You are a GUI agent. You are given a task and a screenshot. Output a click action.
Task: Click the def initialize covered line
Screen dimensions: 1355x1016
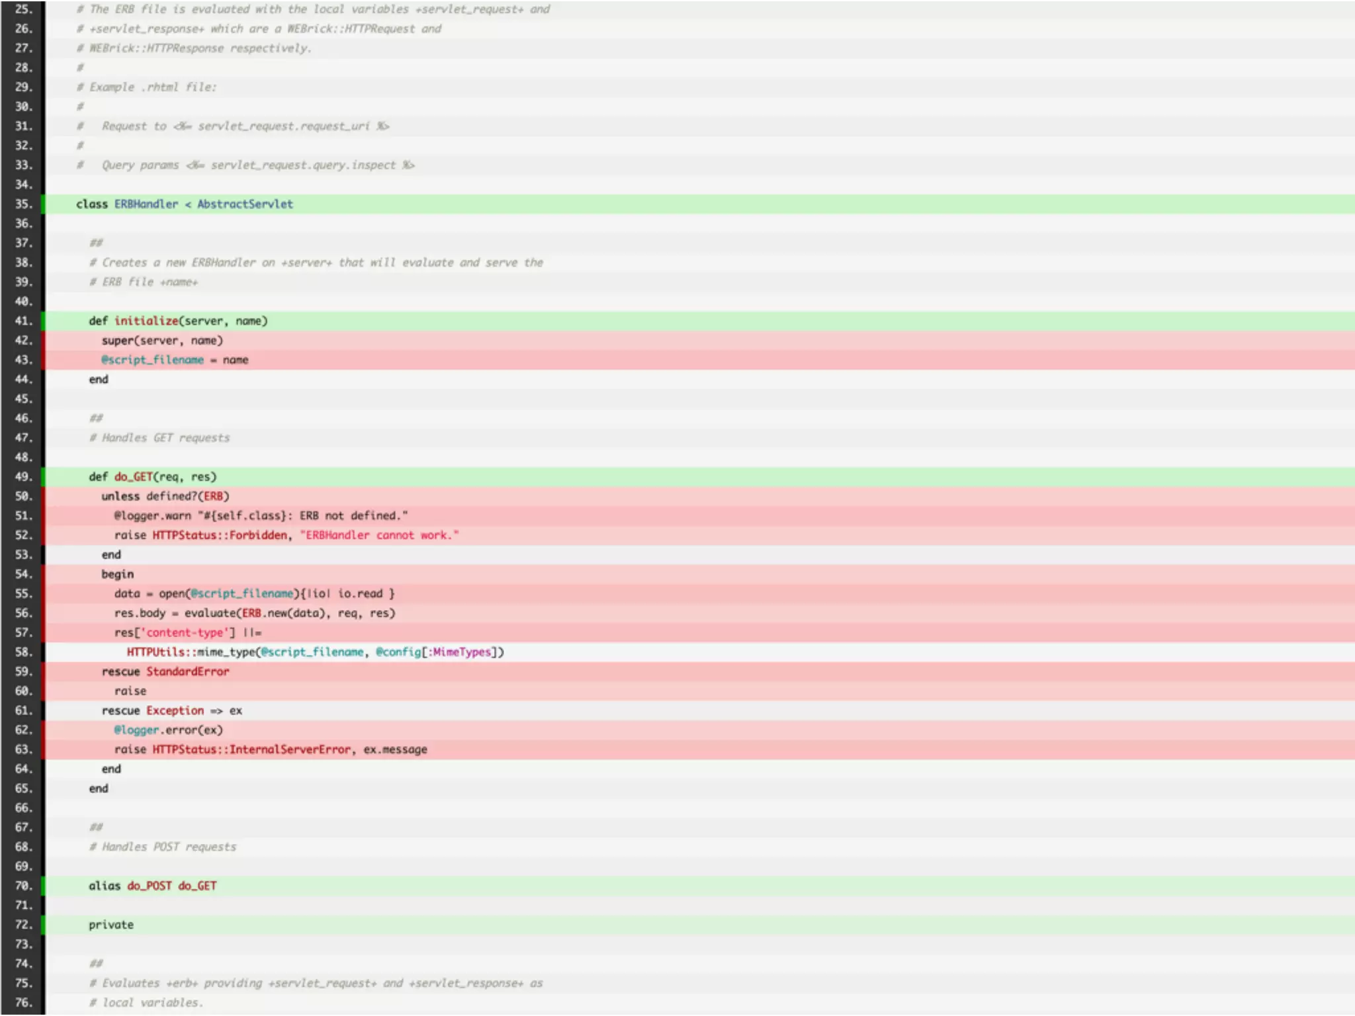click(178, 321)
